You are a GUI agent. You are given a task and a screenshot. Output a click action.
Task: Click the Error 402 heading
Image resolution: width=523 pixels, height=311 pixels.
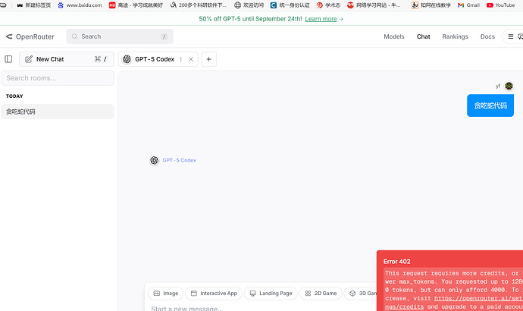point(397,262)
